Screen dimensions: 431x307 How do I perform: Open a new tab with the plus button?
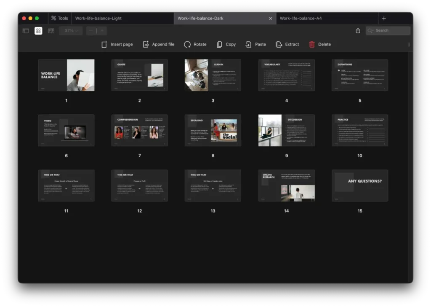pyautogui.click(x=384, y=18)
